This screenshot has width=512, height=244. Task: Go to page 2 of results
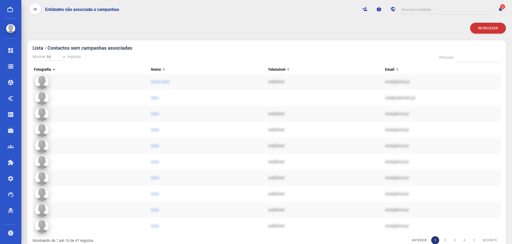pos(445,240)
